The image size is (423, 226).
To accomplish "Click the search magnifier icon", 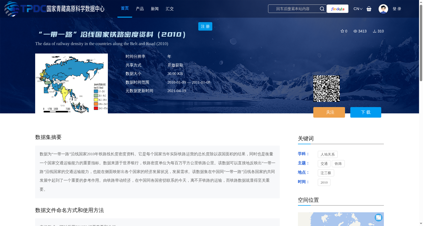I will pyautogui.click(x=322, y=9).
